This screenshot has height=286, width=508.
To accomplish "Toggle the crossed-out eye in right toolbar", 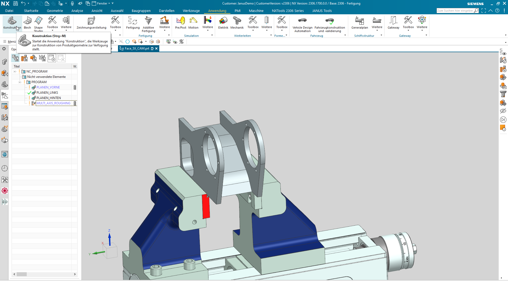I will coord(503,111).
